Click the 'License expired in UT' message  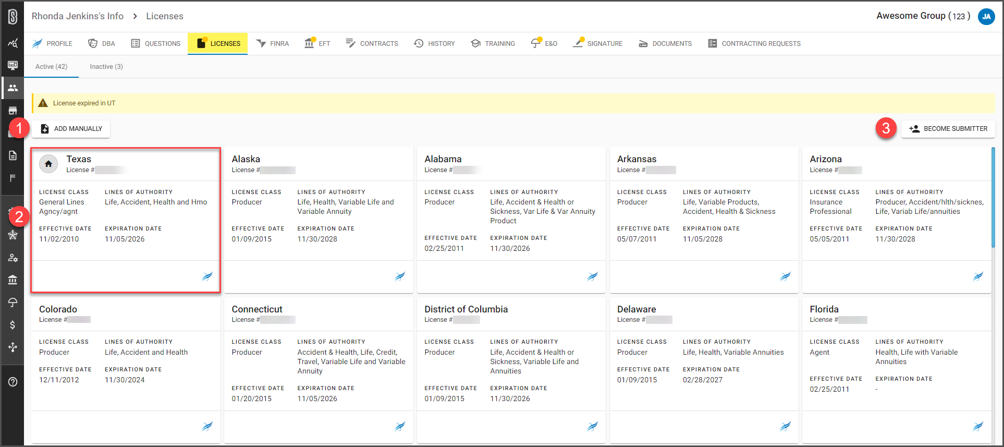84,103
